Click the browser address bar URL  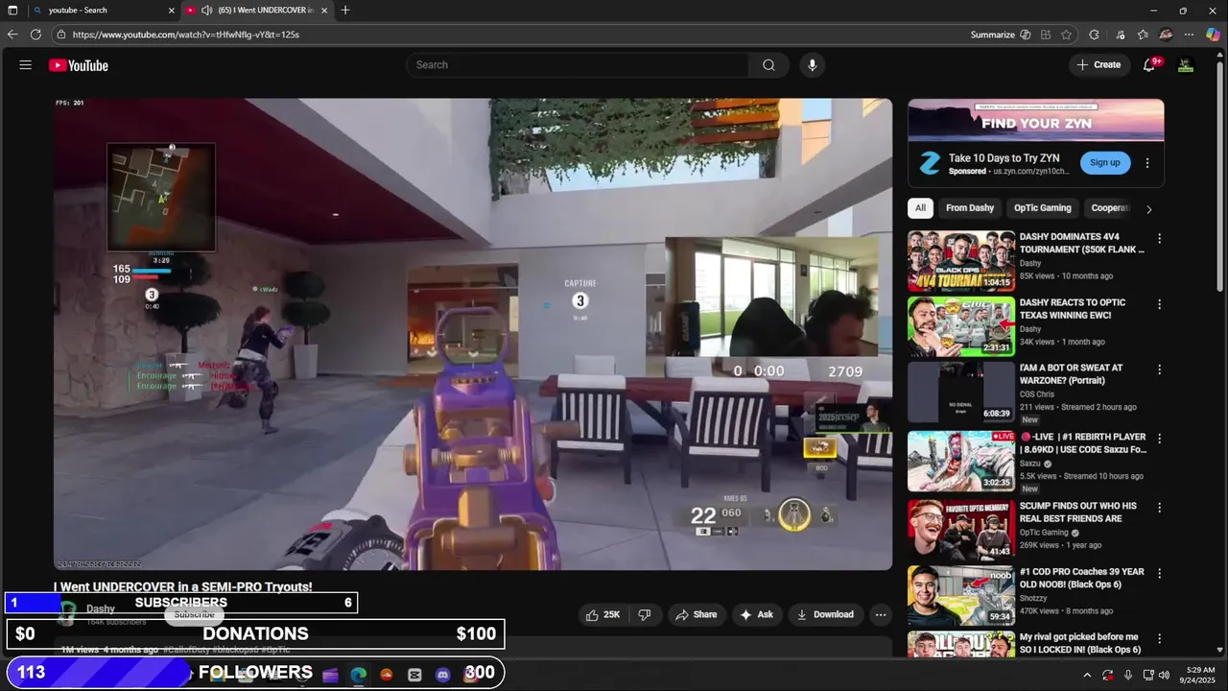coord(186,35)
